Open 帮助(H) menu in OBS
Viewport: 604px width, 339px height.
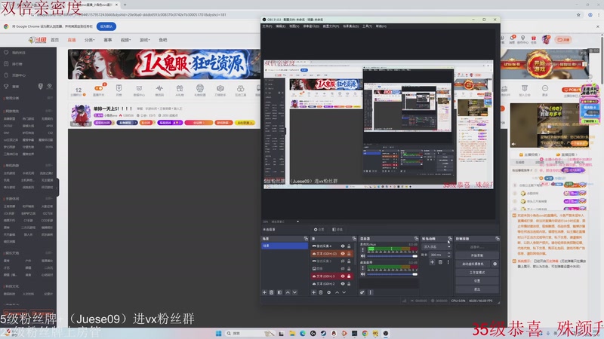point(381,26)
